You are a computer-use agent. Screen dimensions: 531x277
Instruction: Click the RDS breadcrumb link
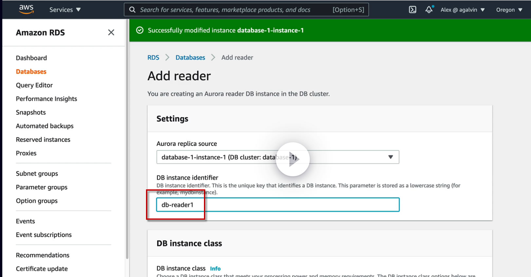click(x=153, y=58)
